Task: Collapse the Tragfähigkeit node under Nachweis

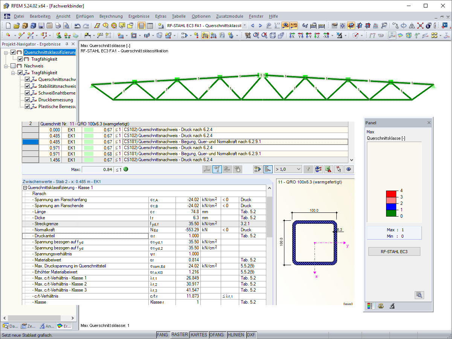Action: (14, 73)
